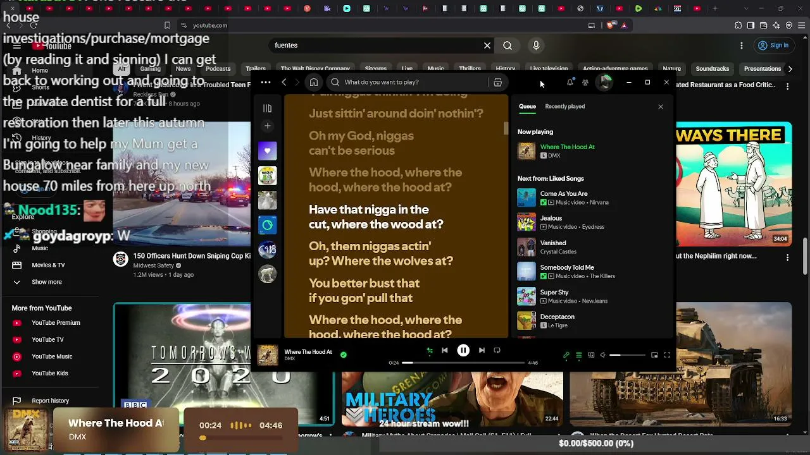Open options for Nephilim video
810x455 pixels.
(787, 257)
